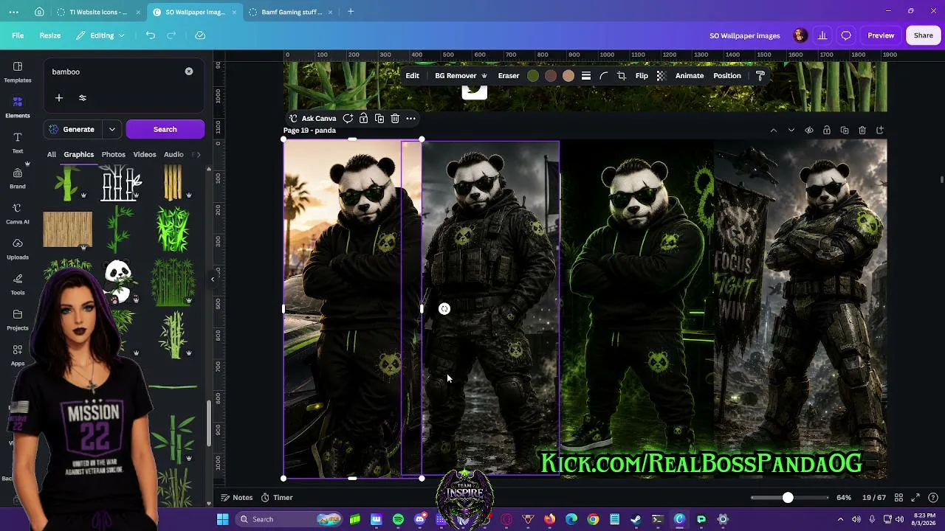
Task: Add a new page after page 19
Action: (x=880, y=131)
